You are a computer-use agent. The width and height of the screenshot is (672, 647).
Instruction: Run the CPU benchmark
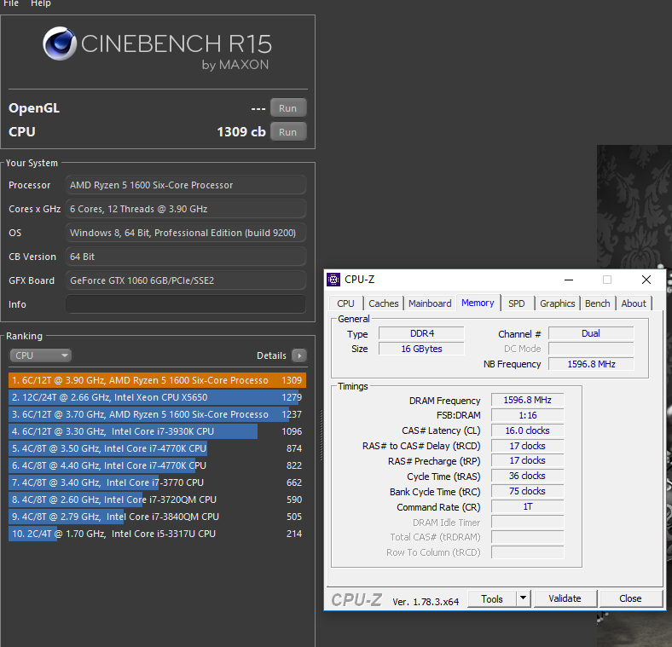pyautogui.click(x=288, y=132)
